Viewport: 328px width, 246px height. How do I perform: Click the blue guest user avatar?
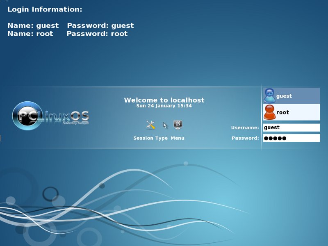[269, 96]
